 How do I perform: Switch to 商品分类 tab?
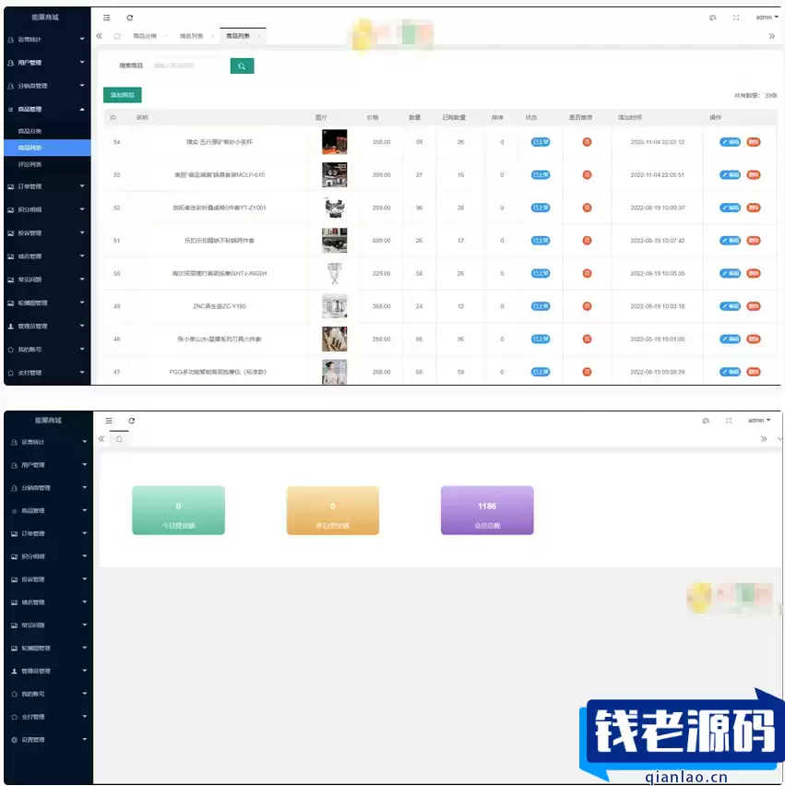pyautogui.click(x=145, y=36)
